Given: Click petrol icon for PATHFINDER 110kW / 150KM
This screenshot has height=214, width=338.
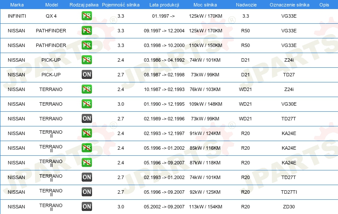Looking at the screenshot, I should 86,45.
